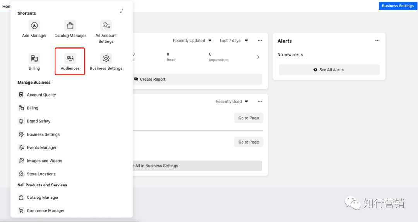Open the Ads Manager shortcut icon
This screenshot has width=418, height=222.
pos(34,25)
